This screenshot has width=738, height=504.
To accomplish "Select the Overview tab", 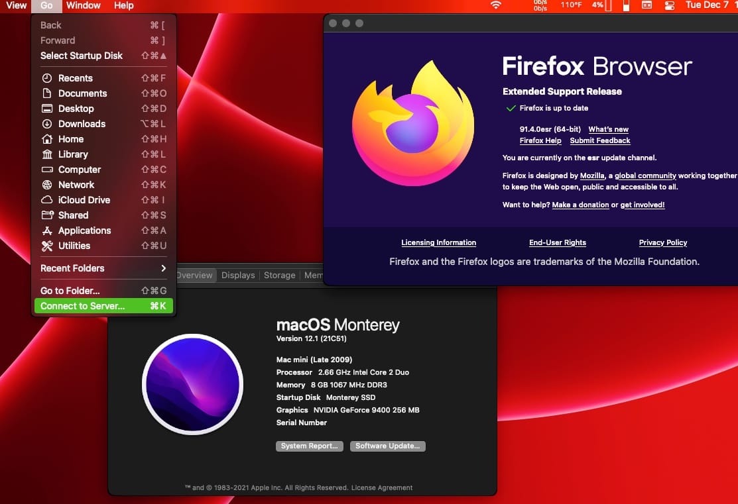I will coord(195,275).
